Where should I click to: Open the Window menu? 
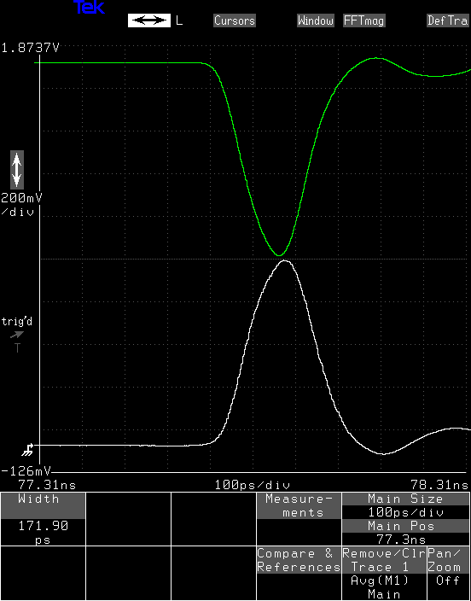click(316, 20)
